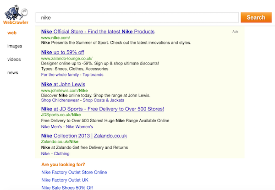
Task: Switch to the images tab
Action: tap(15, 46)
